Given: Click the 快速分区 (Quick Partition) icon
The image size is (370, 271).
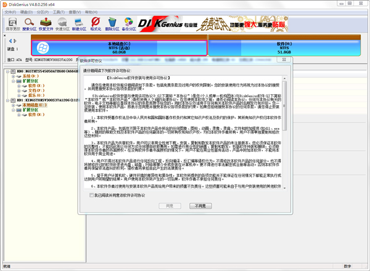Looking at the screenshot, I should tap(62, 23).
